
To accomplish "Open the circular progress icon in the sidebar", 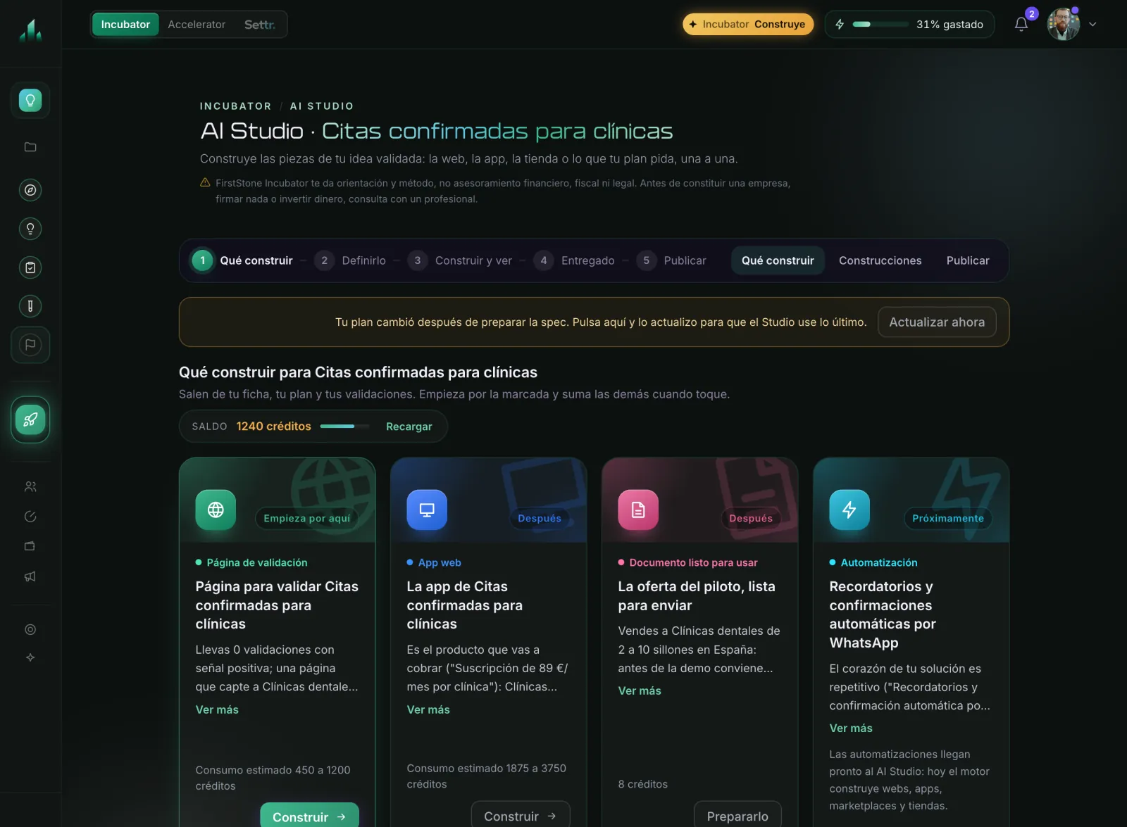I will pos(30,517).
